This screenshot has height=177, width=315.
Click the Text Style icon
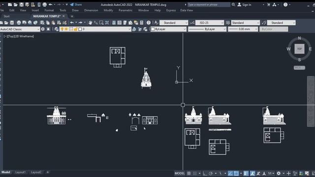[x=157, y=23]
